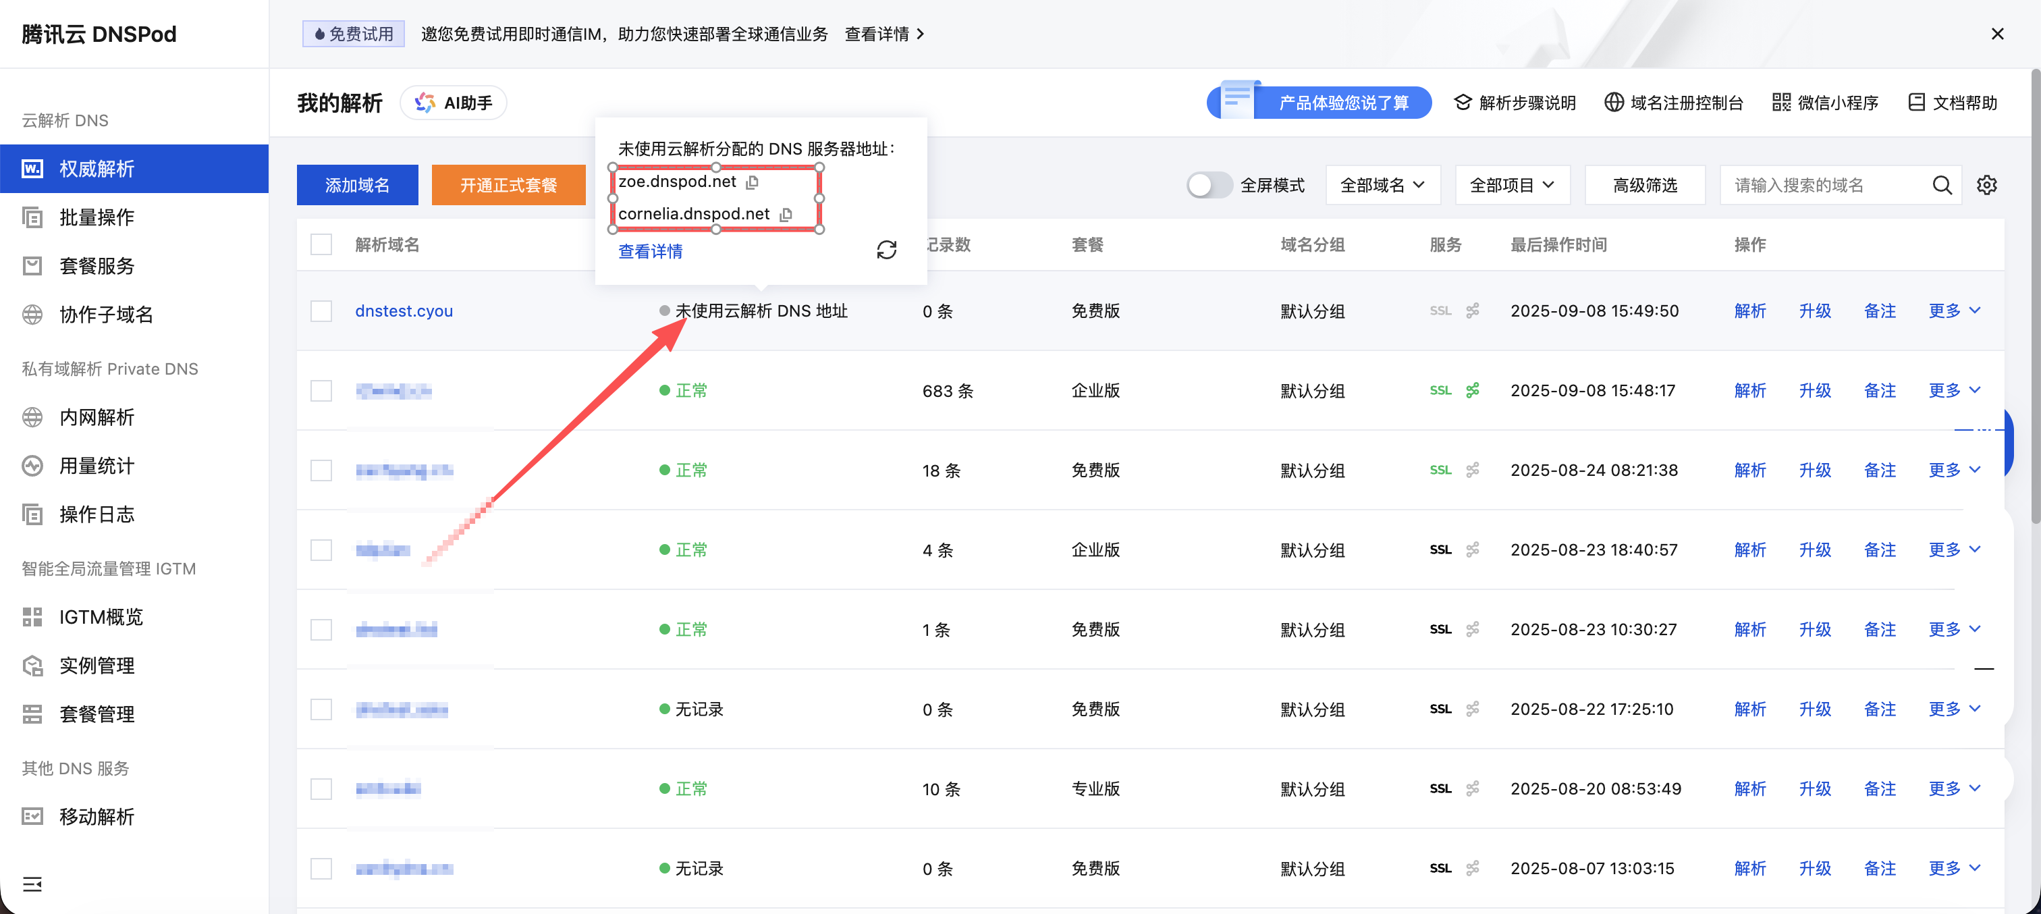The width and height of the screenshot is (2041, 914).
Task: Click the refresh icon in DNS popup
Action: point(886,250)
